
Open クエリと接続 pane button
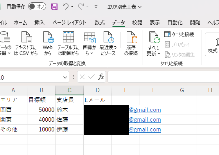pos(179,35)
